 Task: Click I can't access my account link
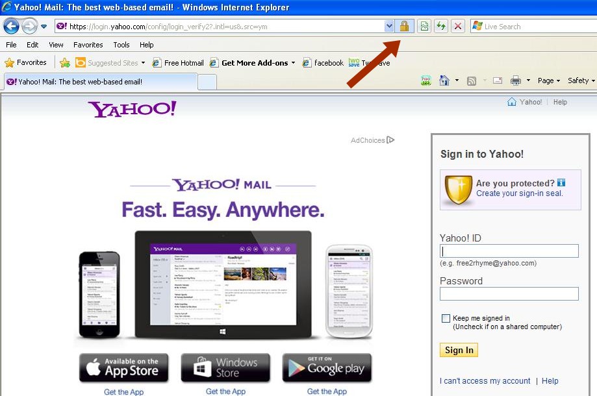pos(485,381)
